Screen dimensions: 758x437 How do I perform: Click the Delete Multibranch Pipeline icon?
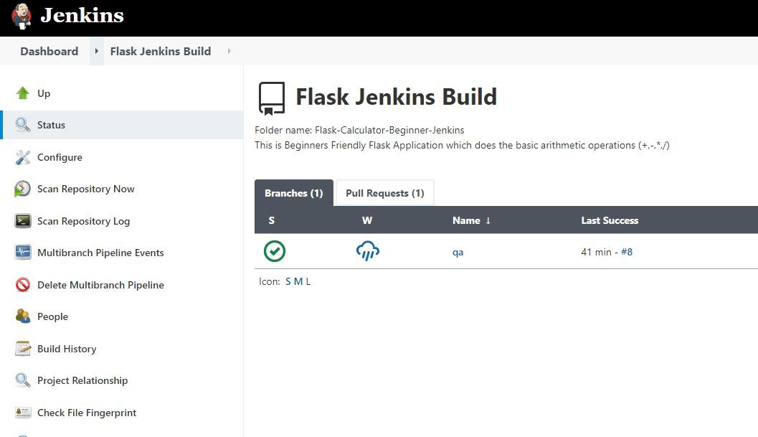tap(22, 285)
